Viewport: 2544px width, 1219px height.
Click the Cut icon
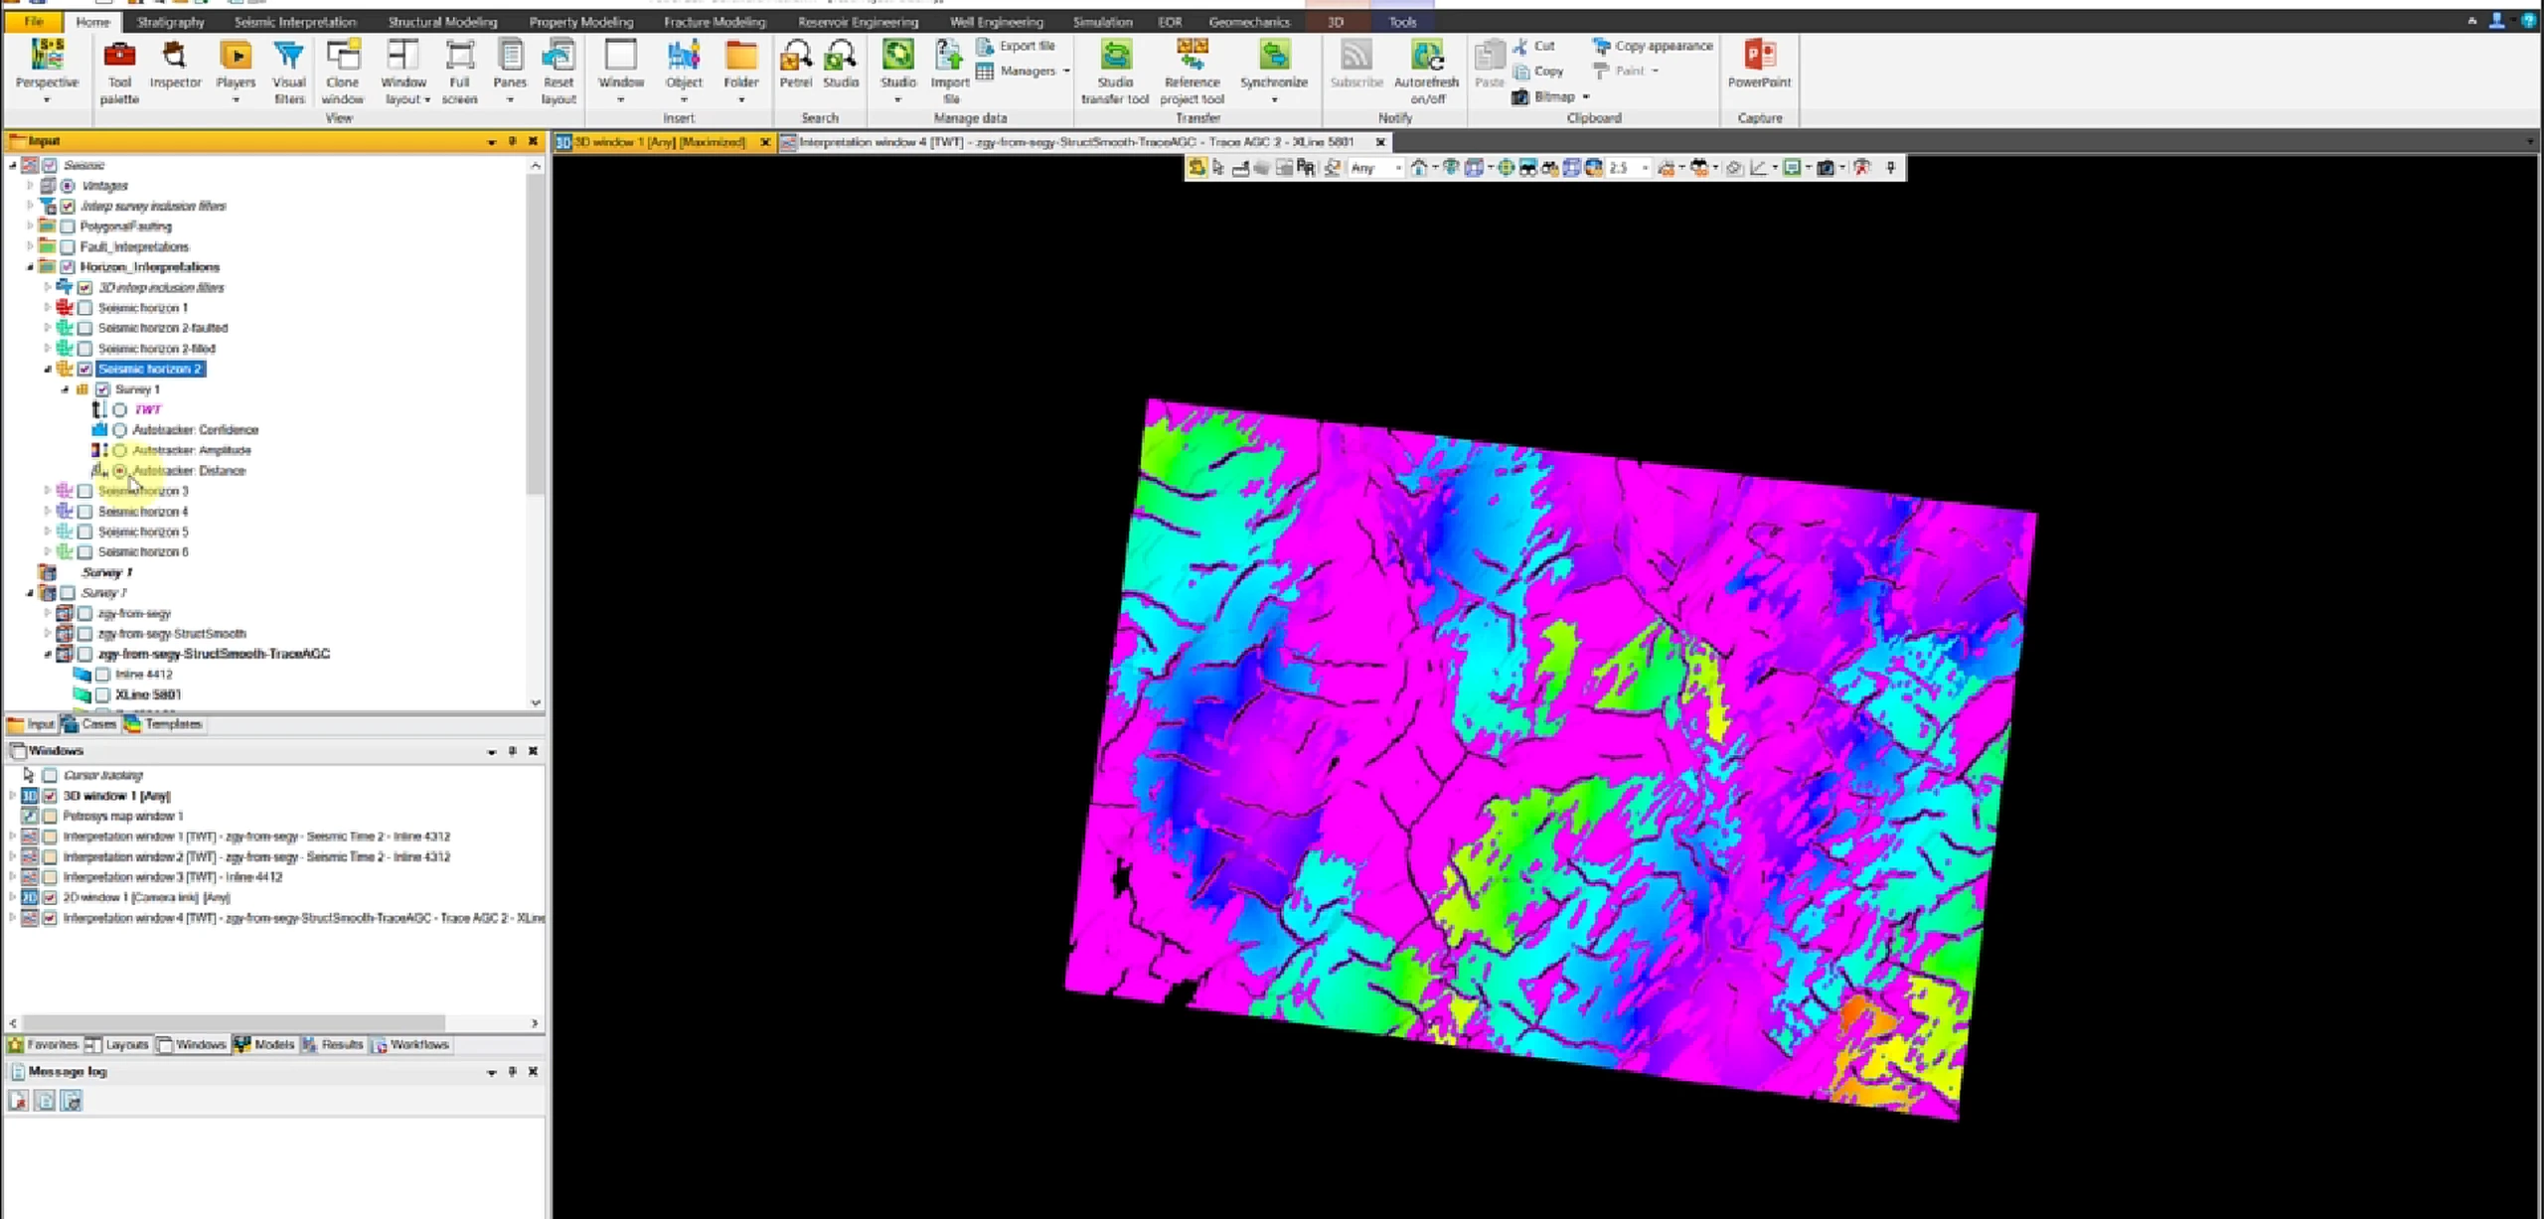[x=1520, y=46]
